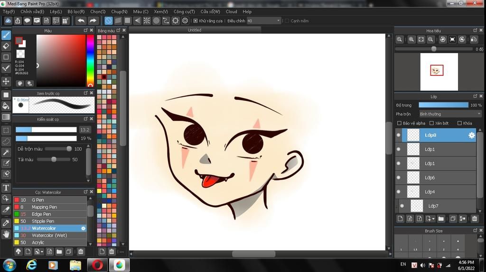Click the Redo arrow in toolbar
This screenshot has height=272, width=486.
(93, 21)
